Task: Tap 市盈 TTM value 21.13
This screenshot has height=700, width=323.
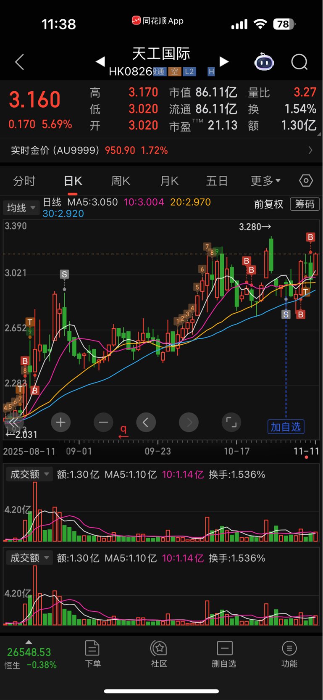Action: (223, 125)
